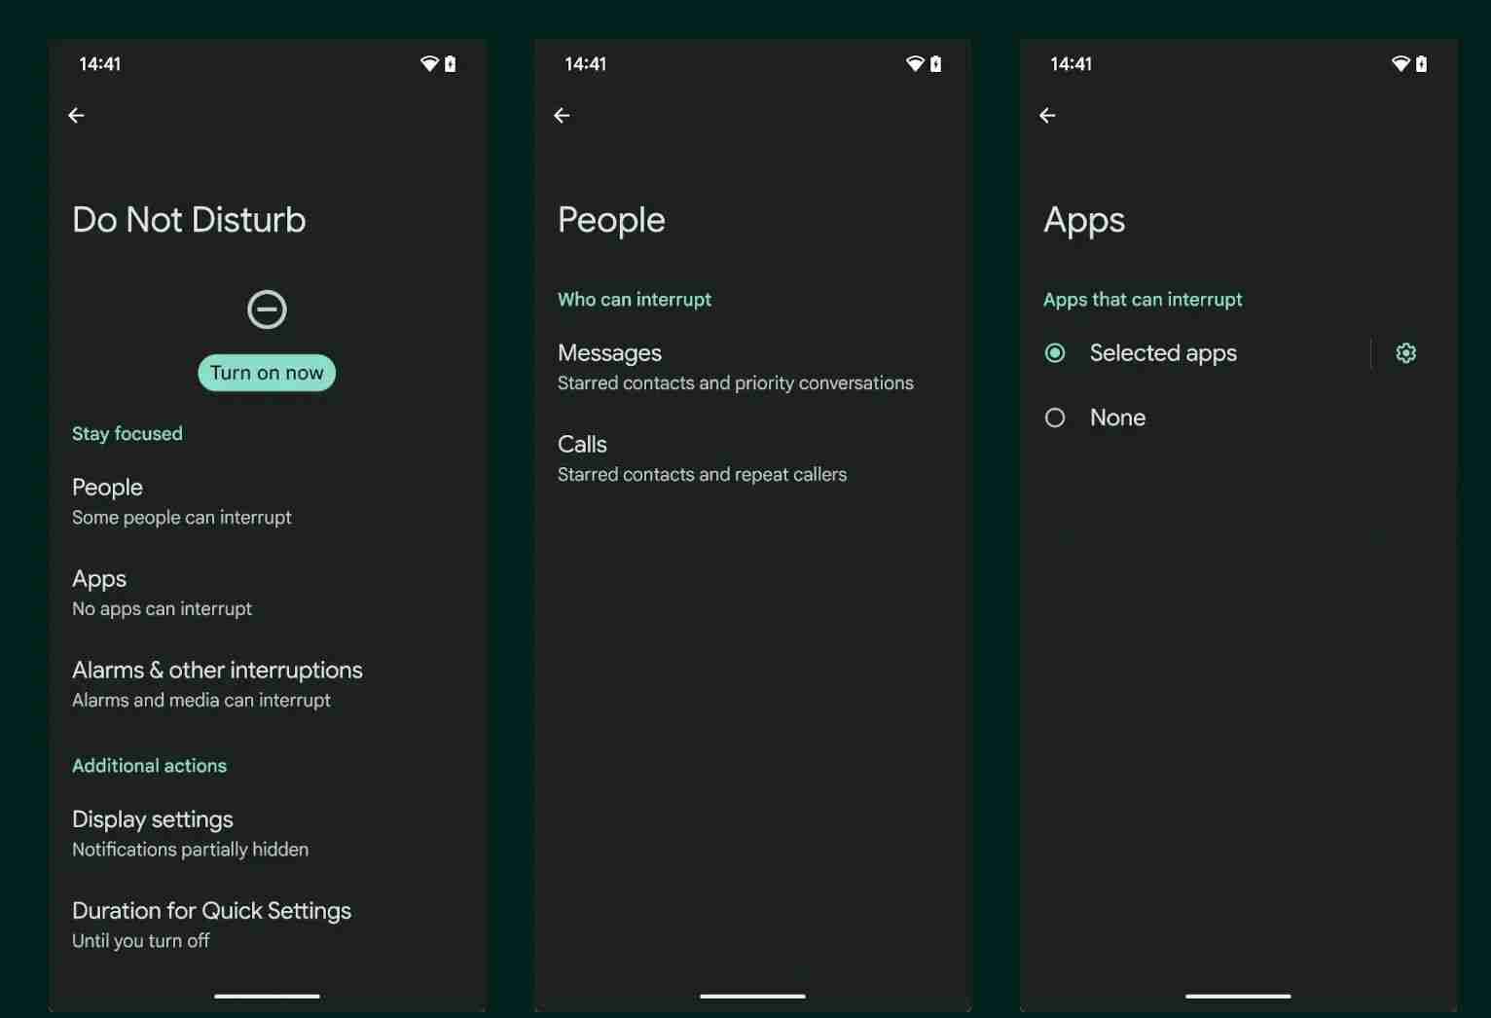Screen dimensions: 1491x1018
Task: Open People under Stay focused
Action: [x=267, y=501]
